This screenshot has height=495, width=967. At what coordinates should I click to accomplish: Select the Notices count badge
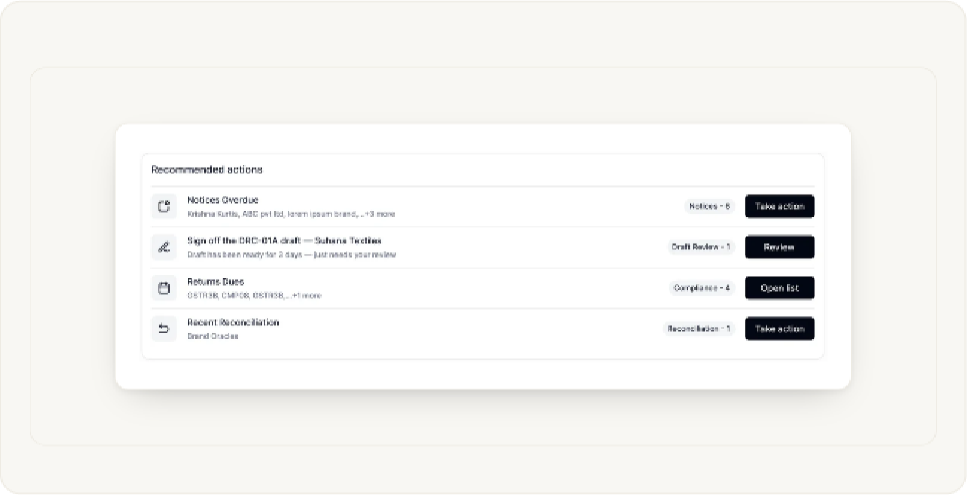coord(709,206)
